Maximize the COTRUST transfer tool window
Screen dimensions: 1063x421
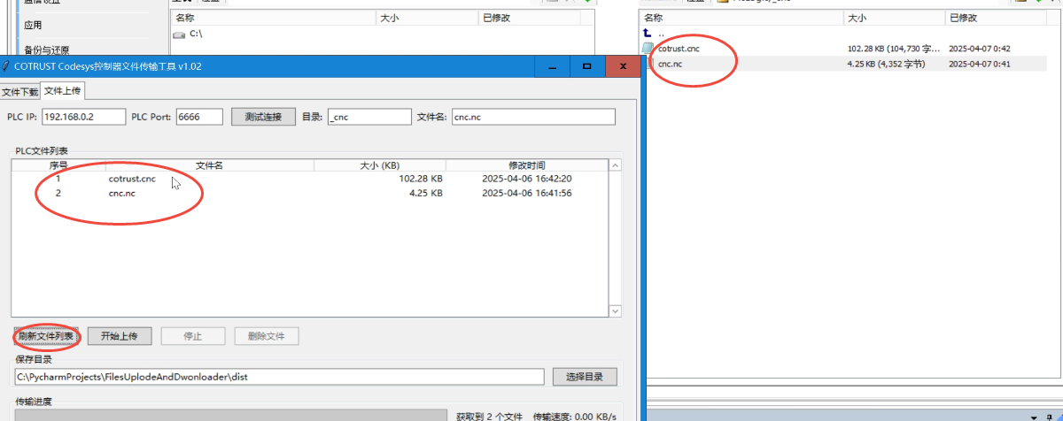[x=586, y=66]
